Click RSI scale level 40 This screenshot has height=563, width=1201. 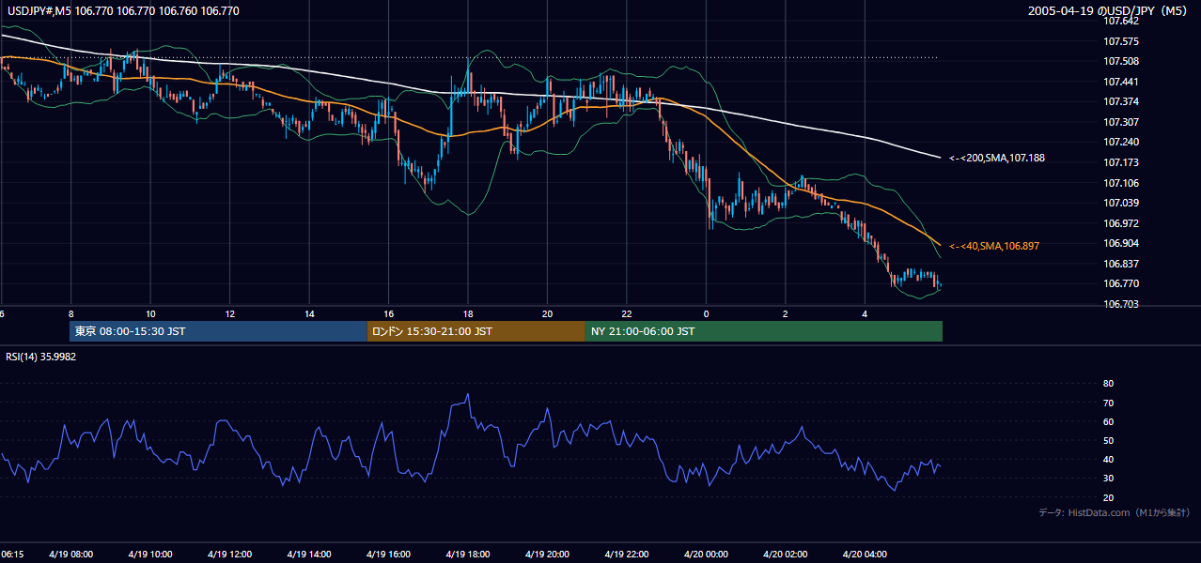click(1108, 459)
